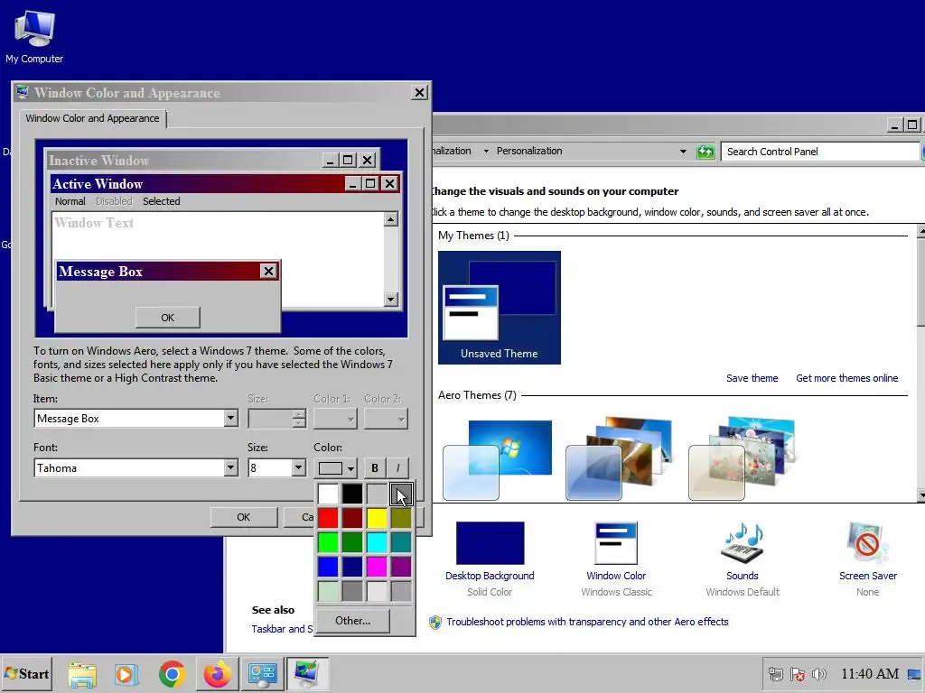Select the Windows 7 Aero theme thumbnail
The image size is (925, 693).
(x=498, y=459)
